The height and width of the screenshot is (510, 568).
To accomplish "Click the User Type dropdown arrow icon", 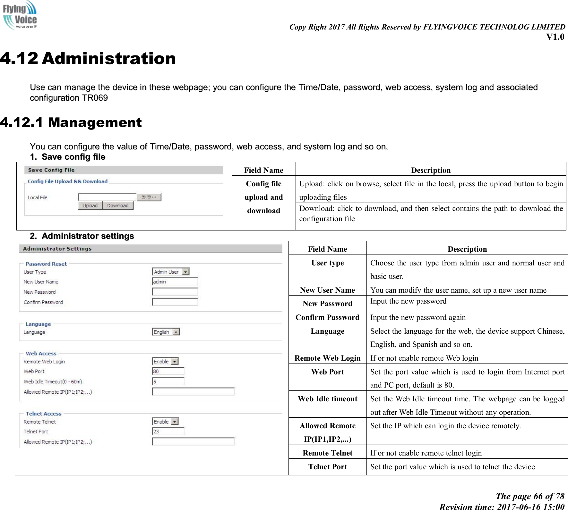I will [x=187, y=272].
